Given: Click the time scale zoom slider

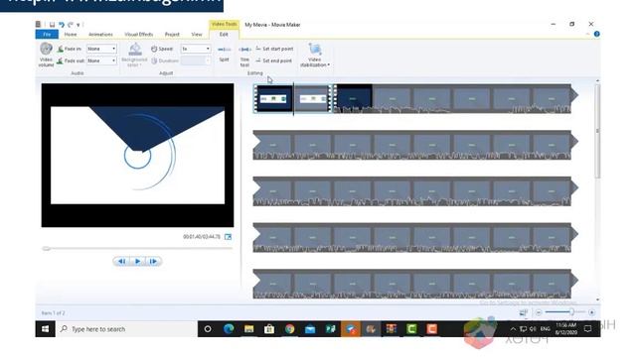Looking at the screenshot, I should (571, 312).
